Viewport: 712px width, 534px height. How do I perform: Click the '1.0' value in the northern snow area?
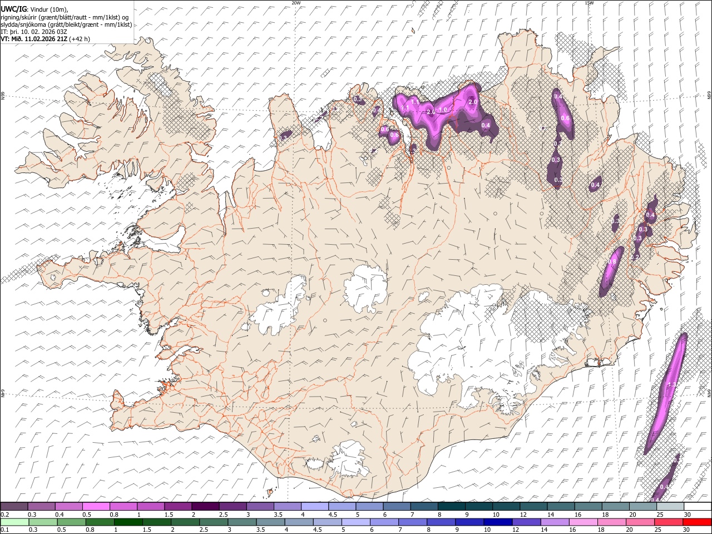coord(443,110)
